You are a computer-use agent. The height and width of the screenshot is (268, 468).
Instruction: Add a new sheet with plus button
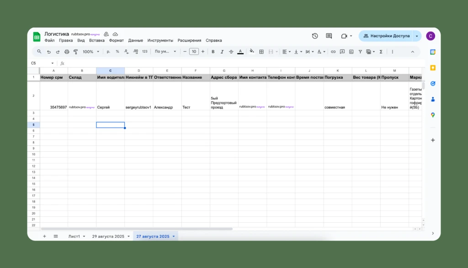coord(44,236)
